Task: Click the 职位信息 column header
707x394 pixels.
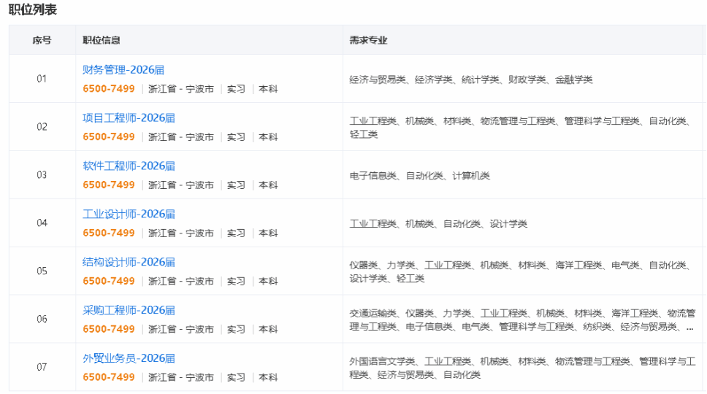Action: tap(102, 40)
